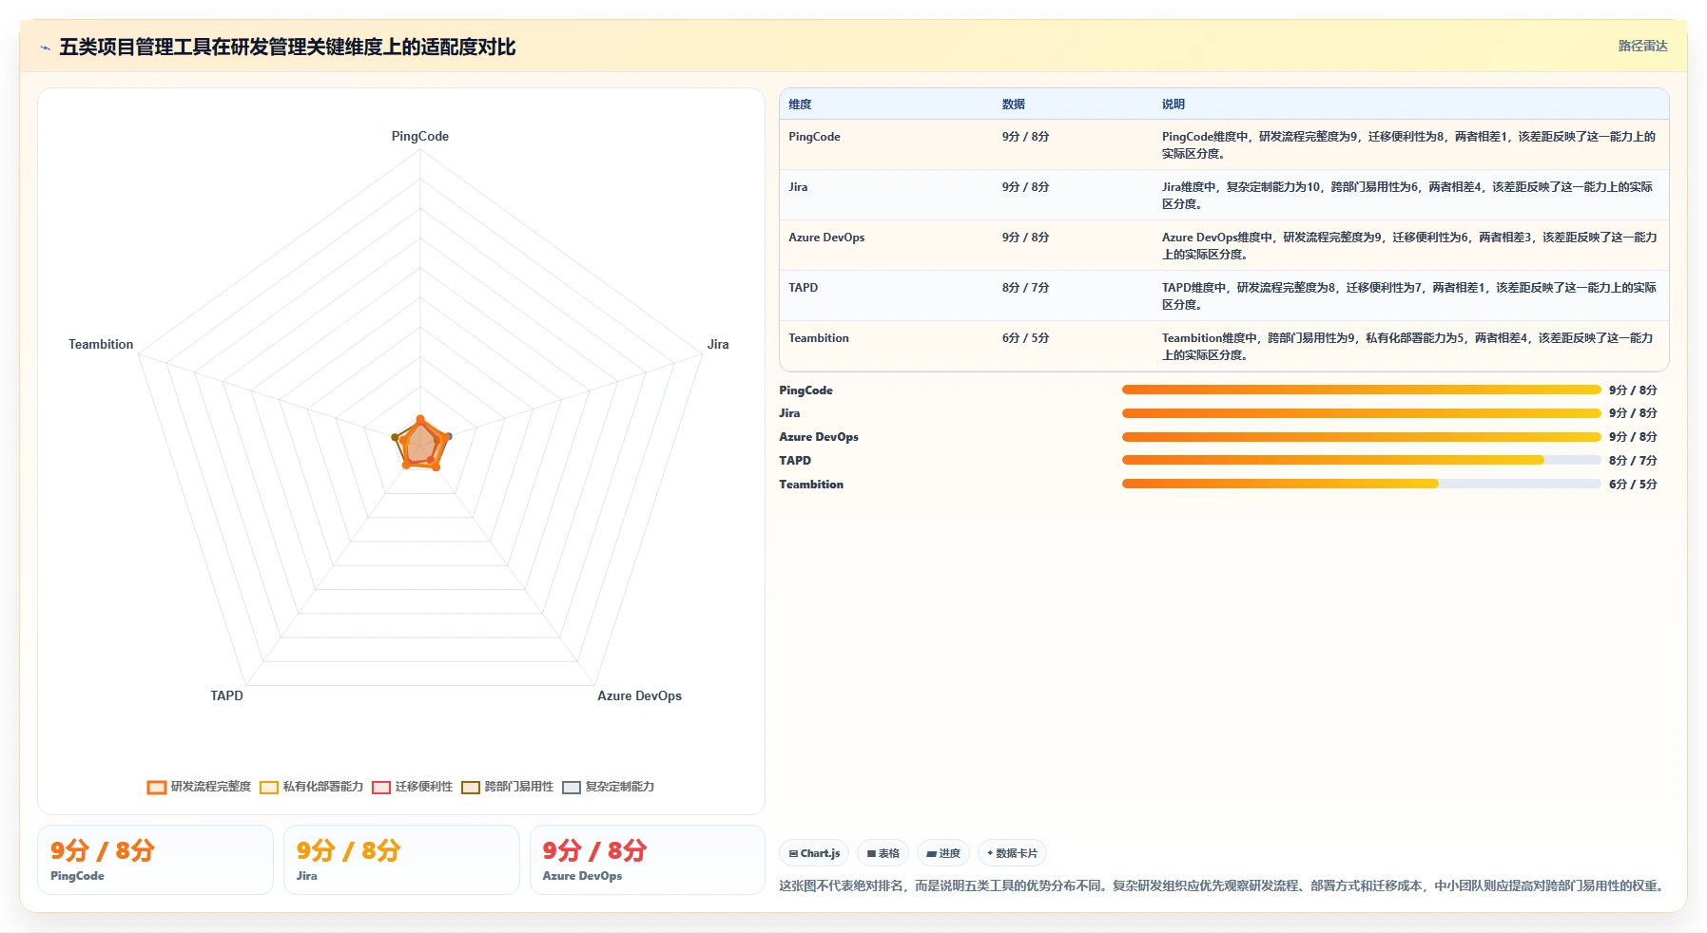Click 6分 / 5分 value in Teambition table row
Viewport: 1707px width, 933px height.
(1025, 338)
